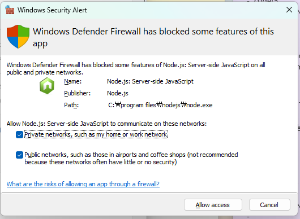This screenshot has height=219, width=300.
Task: Close the Windows Security Alert dialog
Action: point(289,10)
